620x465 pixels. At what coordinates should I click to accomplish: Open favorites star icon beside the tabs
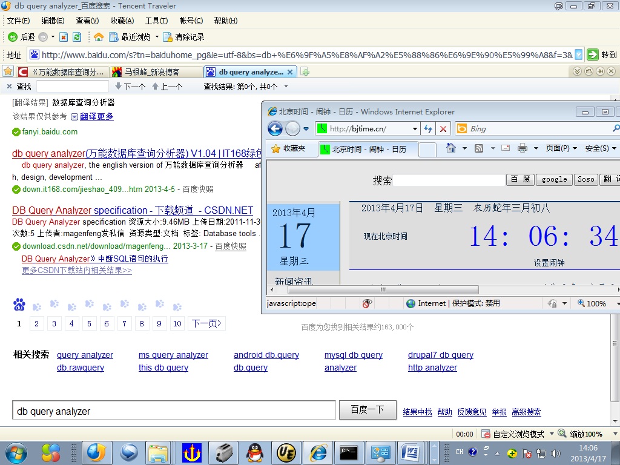point(8,71)
